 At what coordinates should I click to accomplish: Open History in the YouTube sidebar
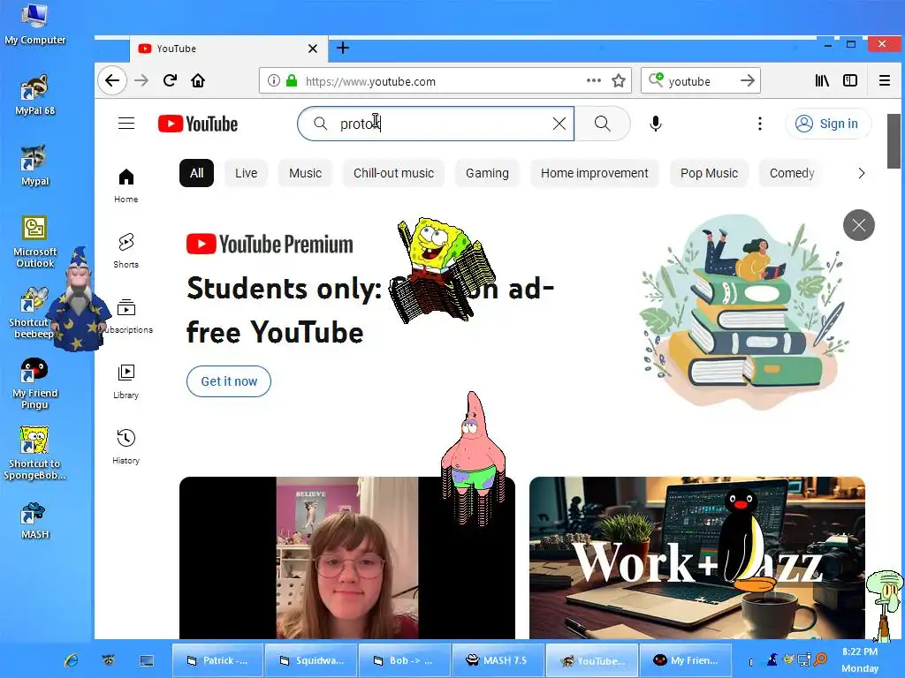click(125, 447)
